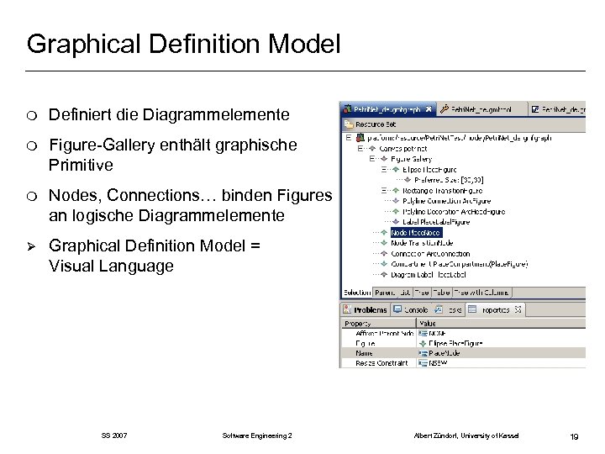Viewport: 605px width, 454px height.
Task: Click the Value column header
Action: (501, 323)
